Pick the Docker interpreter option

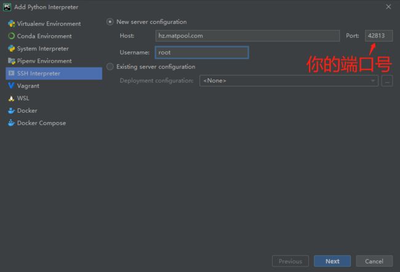54,111
